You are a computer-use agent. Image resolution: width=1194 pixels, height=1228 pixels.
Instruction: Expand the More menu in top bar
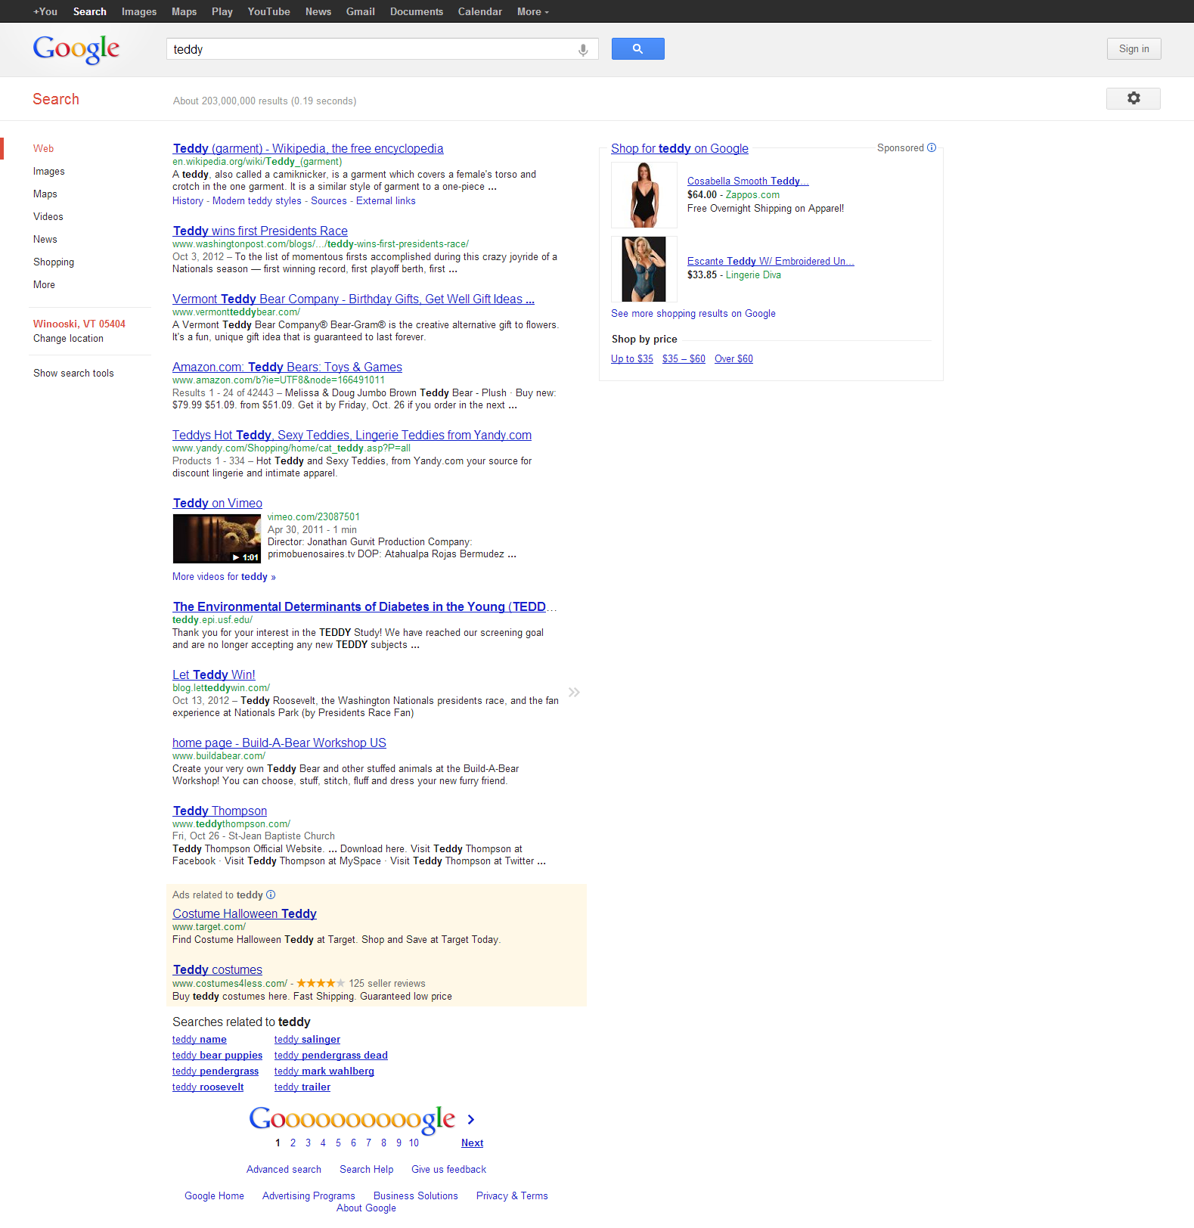(x=532, y=11)
